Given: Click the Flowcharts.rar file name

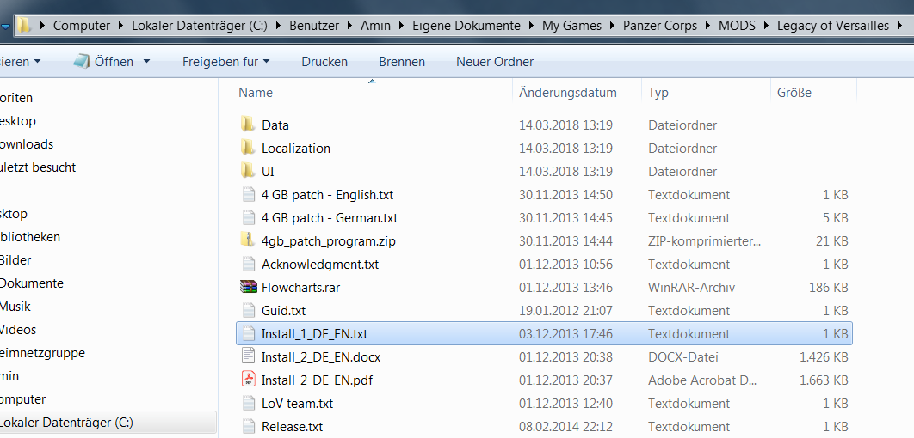Looking at the screenshot, I should click(300, 288).
